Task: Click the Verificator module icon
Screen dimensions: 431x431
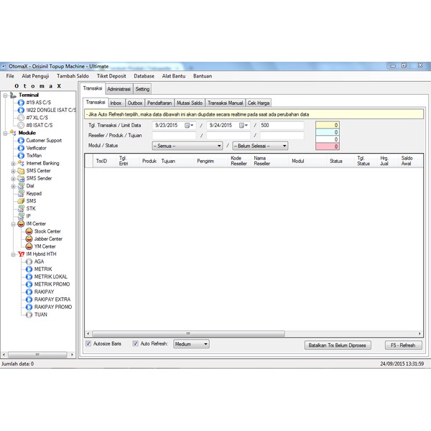Action: point(21,148)
